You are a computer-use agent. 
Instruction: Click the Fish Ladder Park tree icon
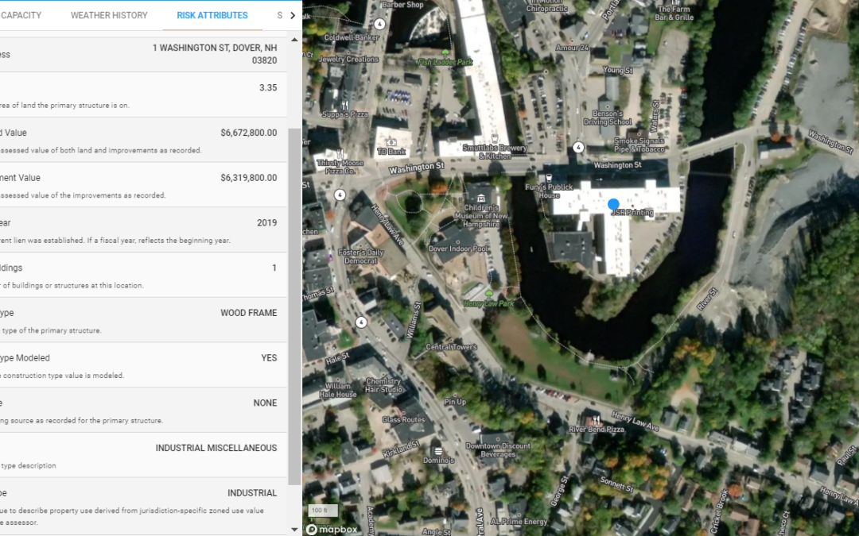[x=445, y=52]
